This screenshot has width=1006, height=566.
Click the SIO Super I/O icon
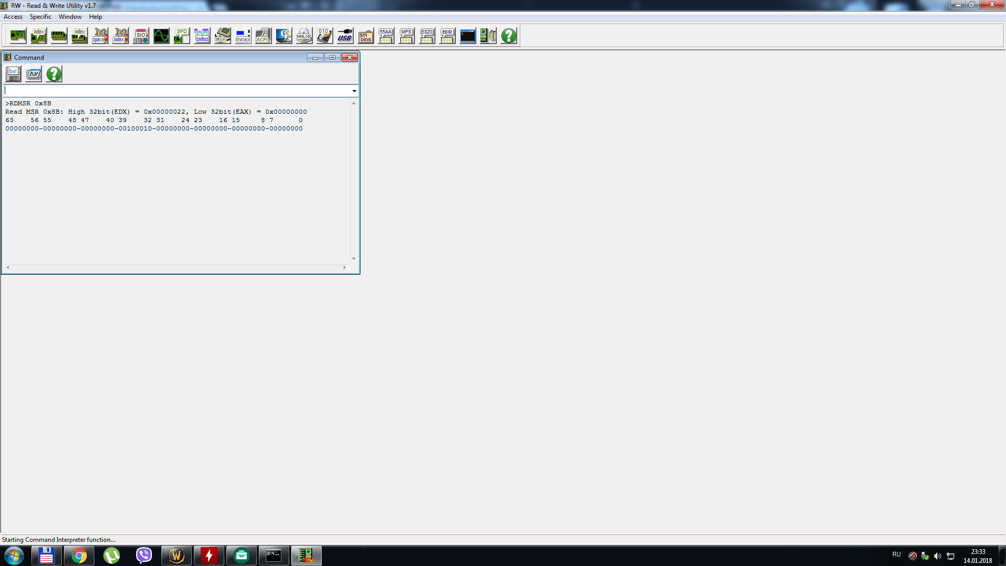(140, 36)
